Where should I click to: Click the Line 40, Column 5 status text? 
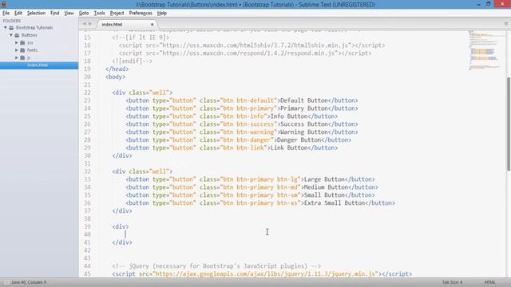[x=29, y=282]
